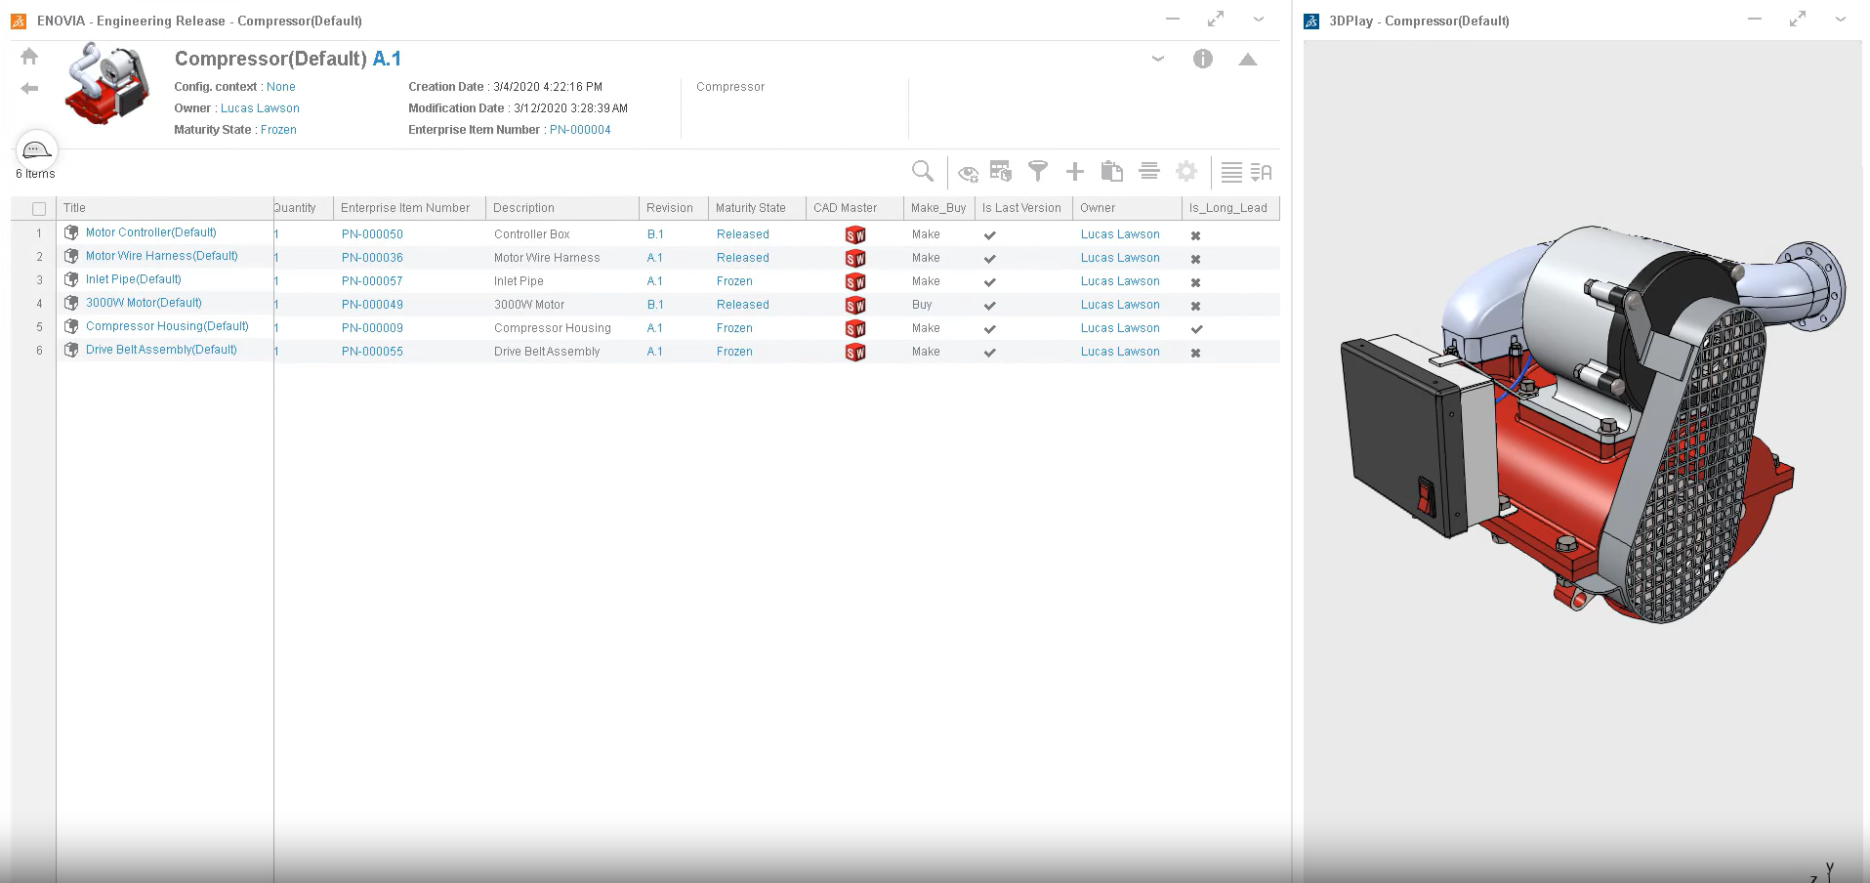Click the search magnifier icon in toolbar
This screenshot has height=883, width=1870.
click(x=922, y=172)
